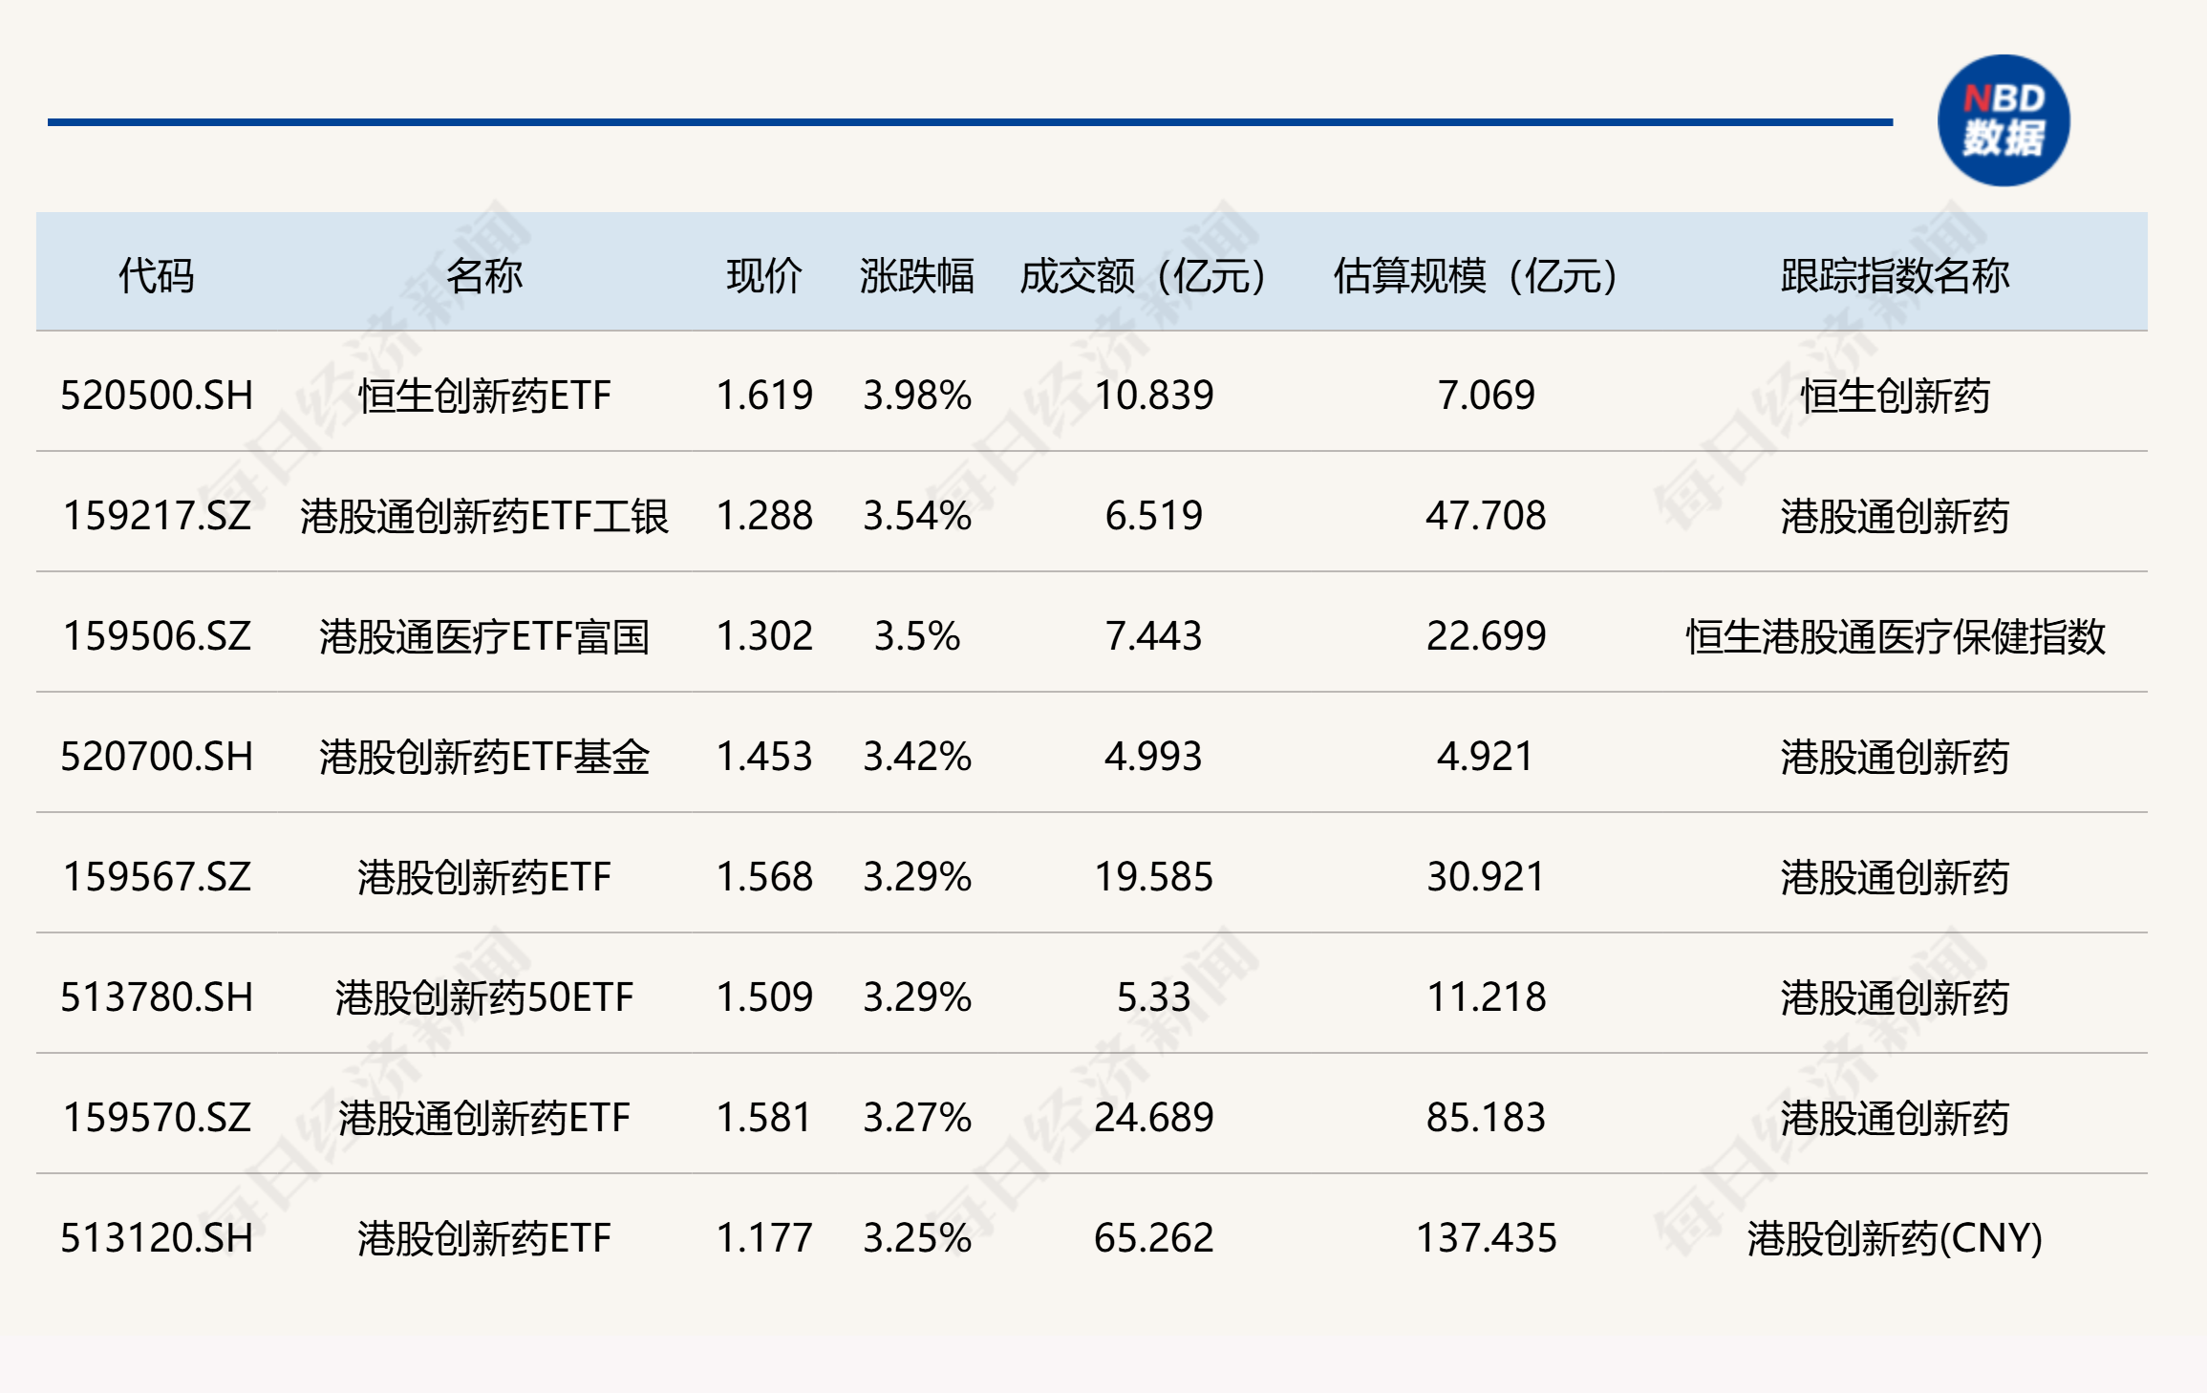Click code 159570.SZ
Screen dimensions: 2207x1393
coord(157,1118)
